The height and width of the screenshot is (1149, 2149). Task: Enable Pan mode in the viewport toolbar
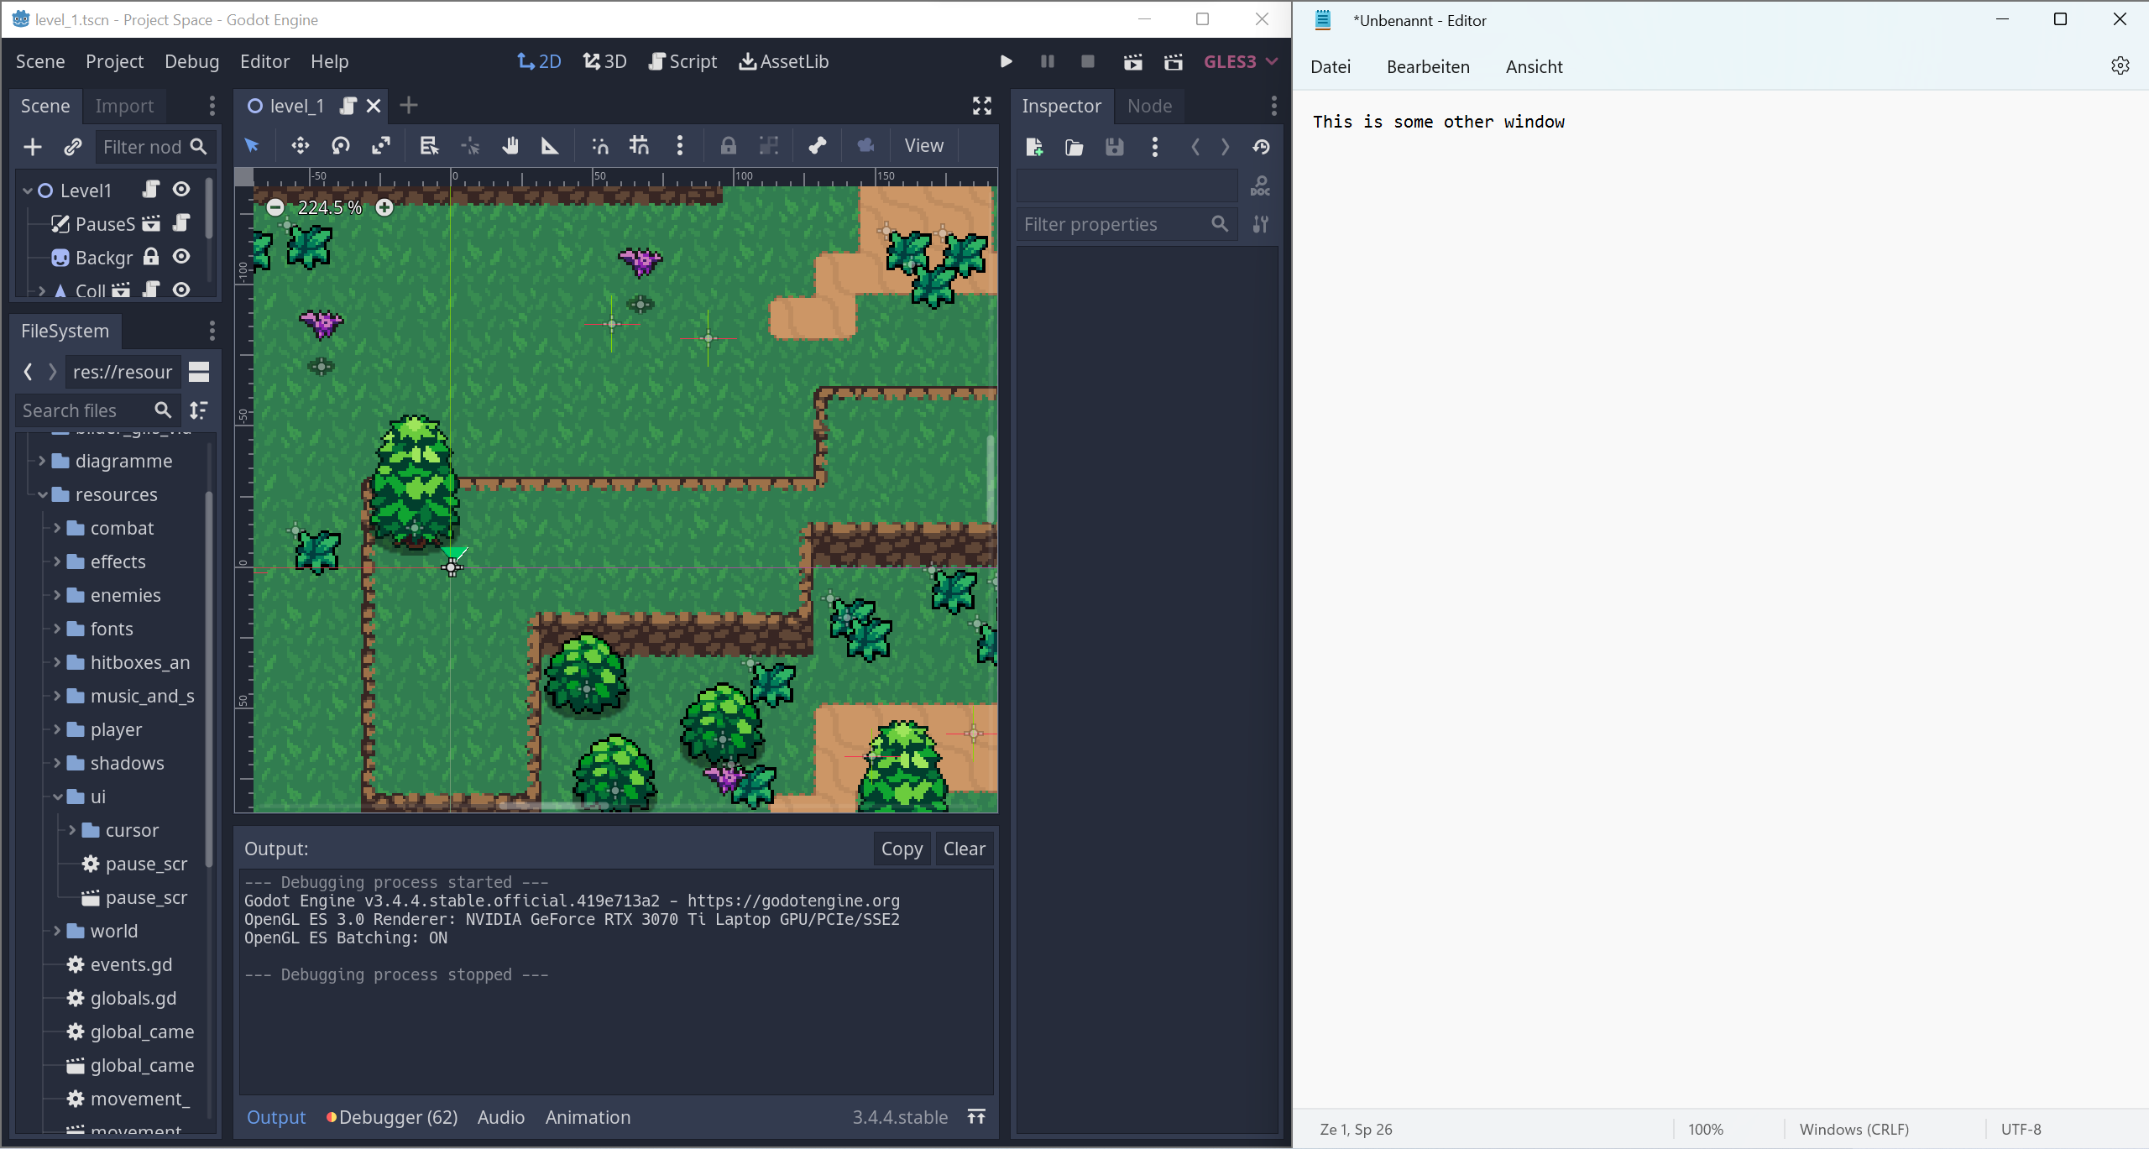(x=510, y=145)
